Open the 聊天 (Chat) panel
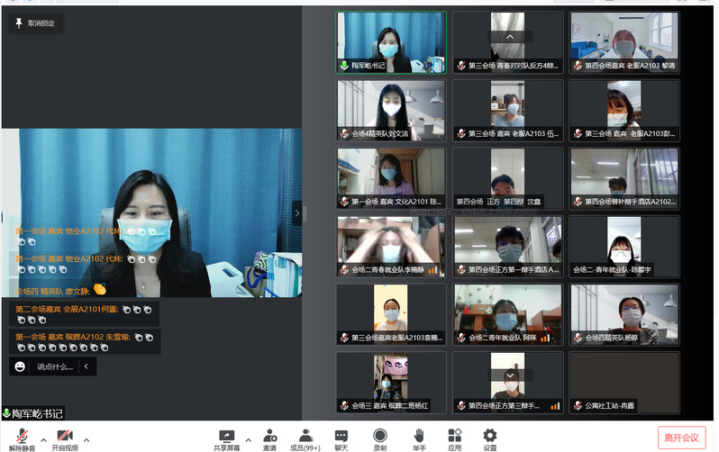Screen dimensions: 719x452 pos(341,437)
